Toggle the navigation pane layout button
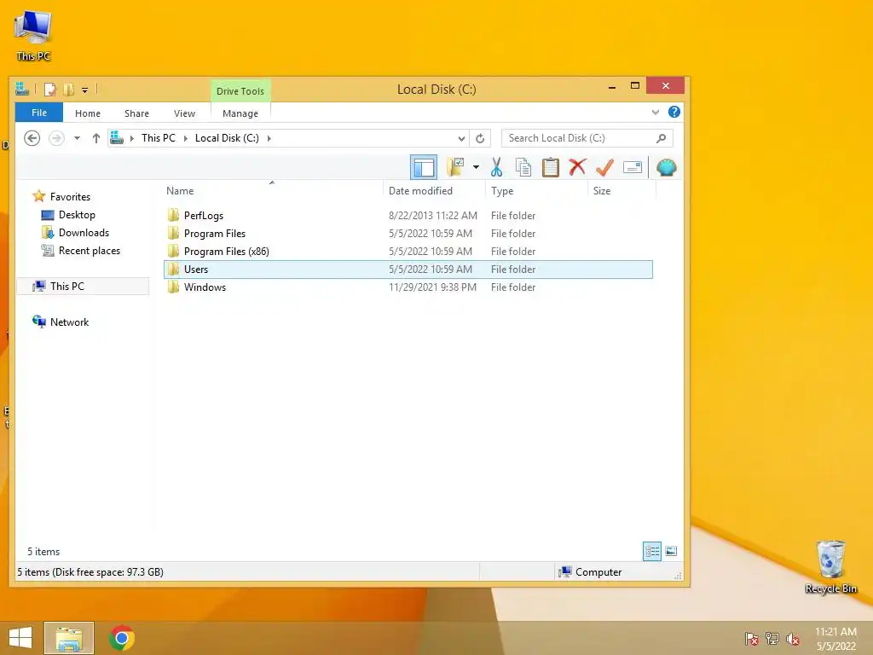873x655 pixels. [424, 167]
